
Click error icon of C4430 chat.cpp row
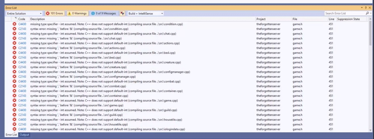click(x=14, y=34)
